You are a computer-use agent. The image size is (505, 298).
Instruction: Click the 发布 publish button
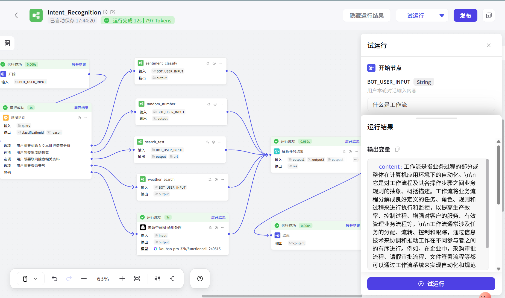pos(465,16)
